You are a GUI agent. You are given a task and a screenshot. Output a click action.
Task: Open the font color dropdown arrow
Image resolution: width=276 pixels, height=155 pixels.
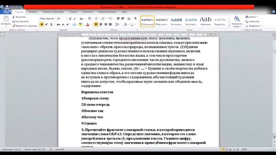coord(91,25)
